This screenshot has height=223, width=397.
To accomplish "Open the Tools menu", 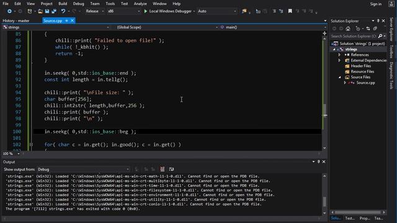I will click(110, 4).
